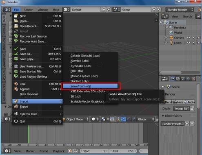Toggle Lamp selectability arrow icon

pos(194,43)
